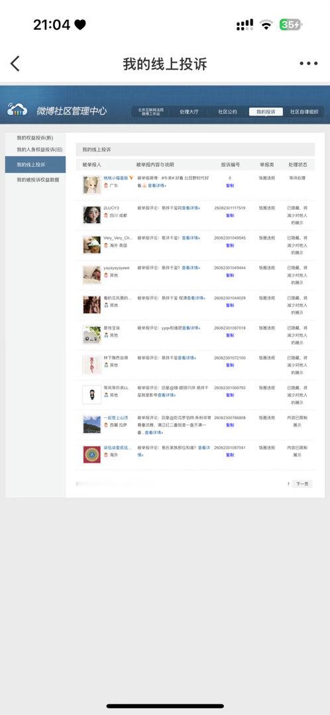Open 我的被投诉权益数据 in sidebar
330x715 pixels.
click(x=38, y=179)
